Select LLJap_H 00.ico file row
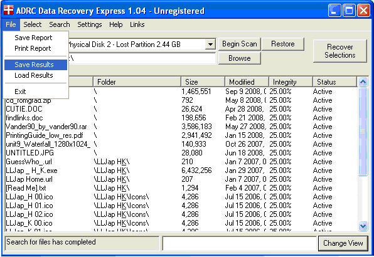This screenshot has width=374, height=257. pos(181,197)
